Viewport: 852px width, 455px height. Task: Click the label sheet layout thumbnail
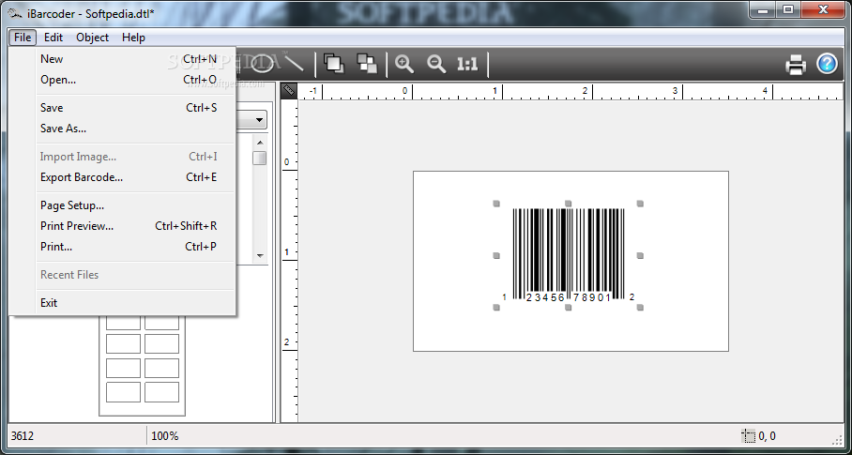tap(142, 366)
